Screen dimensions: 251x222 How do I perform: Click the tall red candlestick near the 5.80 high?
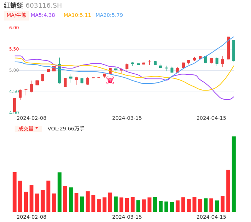pyautogui.click(x=228, y=48)
